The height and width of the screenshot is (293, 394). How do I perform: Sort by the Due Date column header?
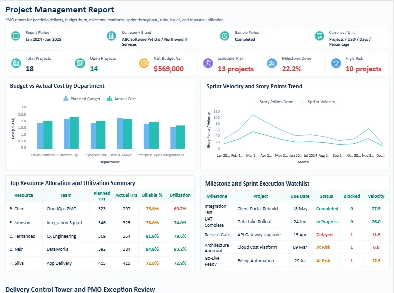300,196
